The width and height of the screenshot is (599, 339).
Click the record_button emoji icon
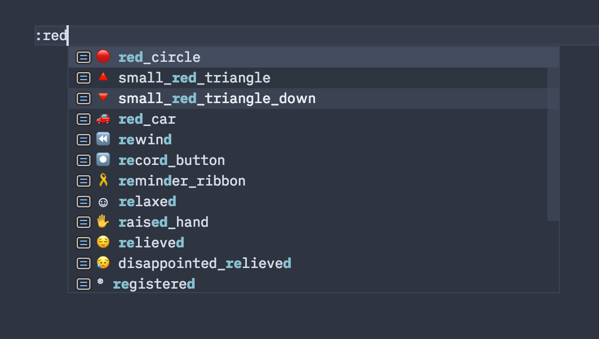click(103, 160)
